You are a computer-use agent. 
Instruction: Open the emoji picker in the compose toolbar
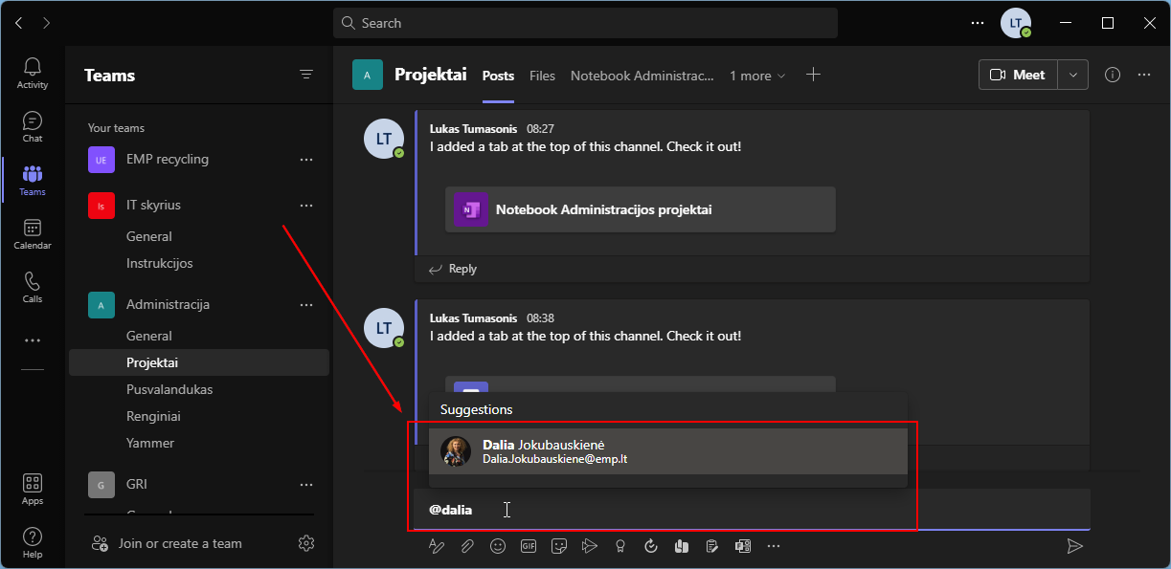click(498, 546)
